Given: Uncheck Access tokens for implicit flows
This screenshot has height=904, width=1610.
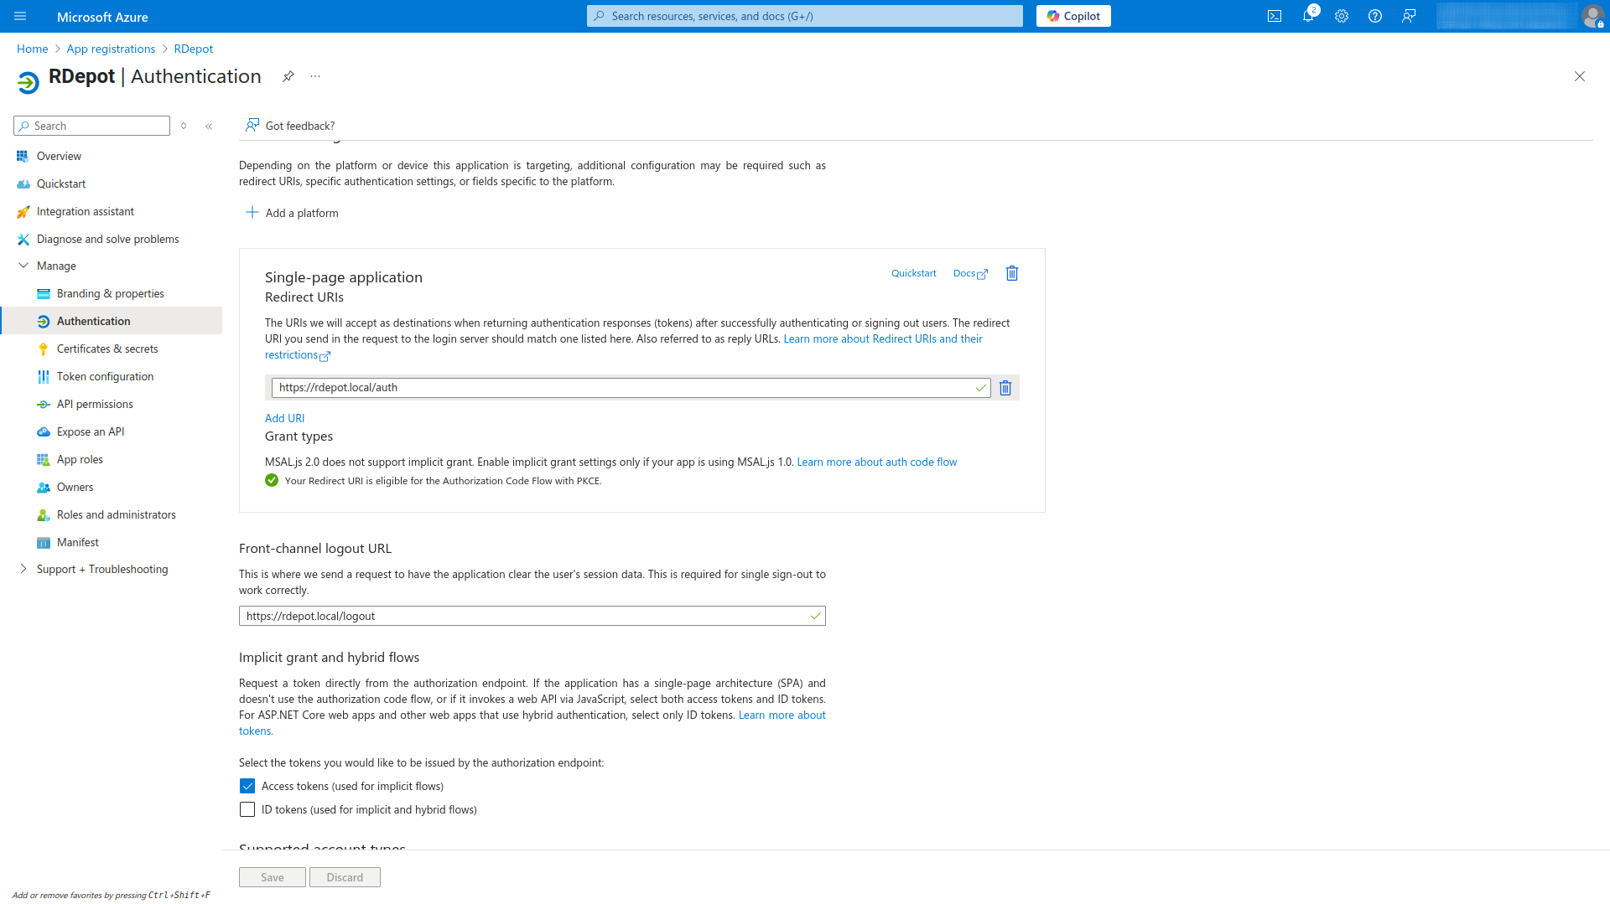Looking at the screenshot, I should click(x=247, y=786).
